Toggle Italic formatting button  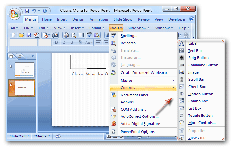click(64, 42)
